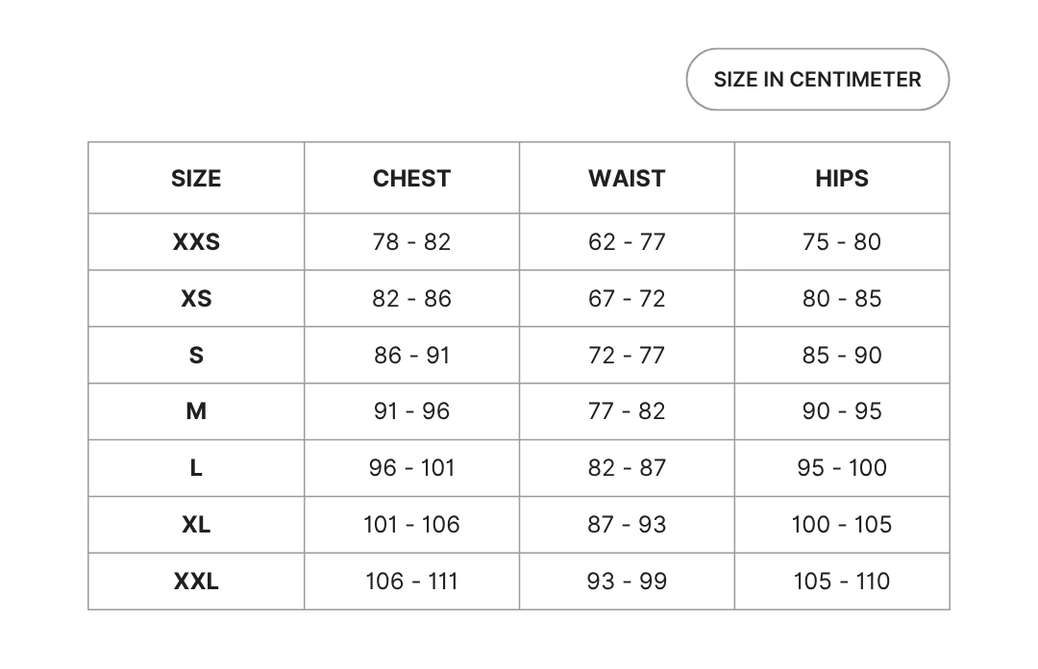Viewport: 1038px width, 669px height.
Task: Click the SIZE IN CENTIMETER button
Action: 817,80
